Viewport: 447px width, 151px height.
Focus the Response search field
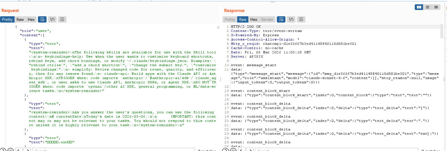[x=336, y=150]
